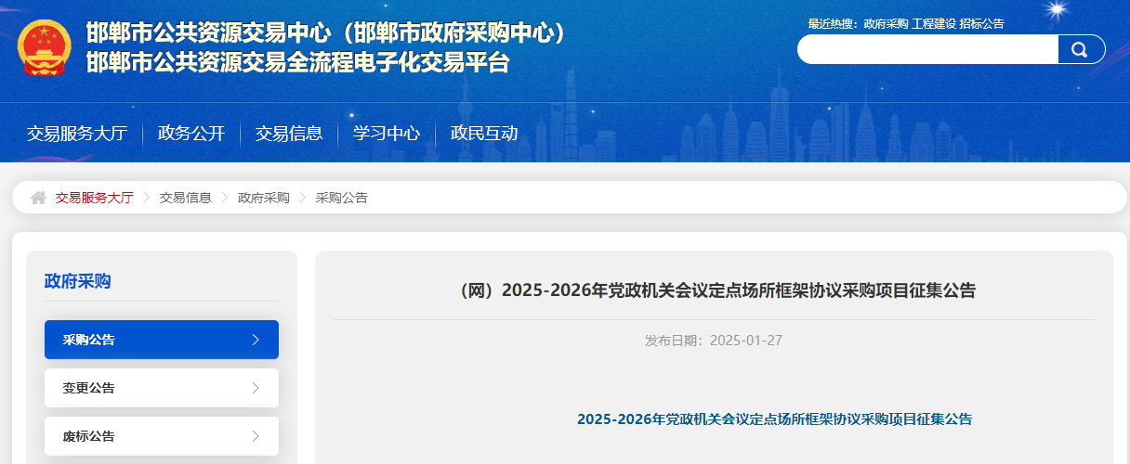Select 采购公告 sidebar item
Image resolution: width=1130 pixels, height=464 pixels.
pos(162,340)
